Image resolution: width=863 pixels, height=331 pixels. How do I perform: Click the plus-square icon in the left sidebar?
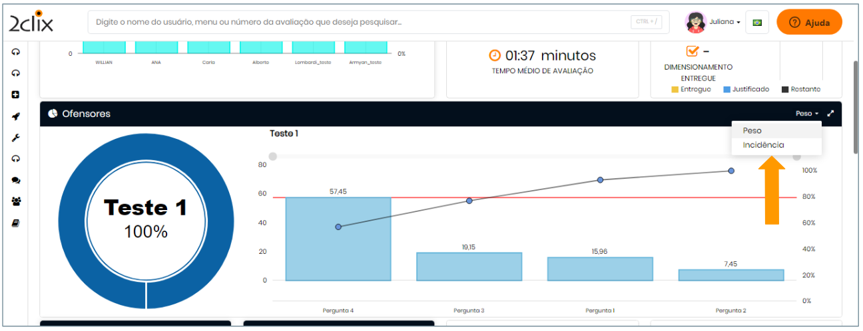pos(15,95)
